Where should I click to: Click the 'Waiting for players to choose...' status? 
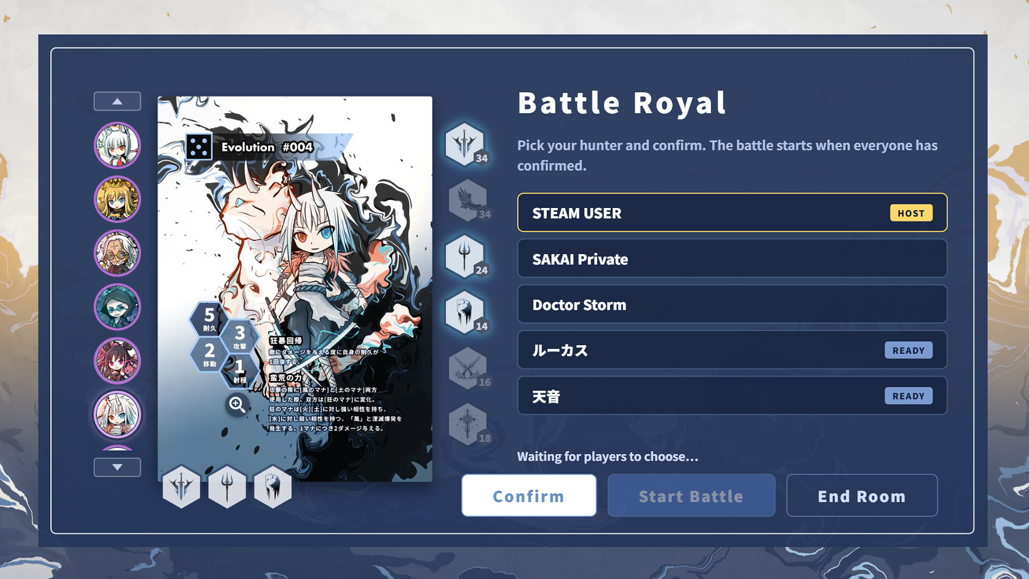(x=607, y=456)
